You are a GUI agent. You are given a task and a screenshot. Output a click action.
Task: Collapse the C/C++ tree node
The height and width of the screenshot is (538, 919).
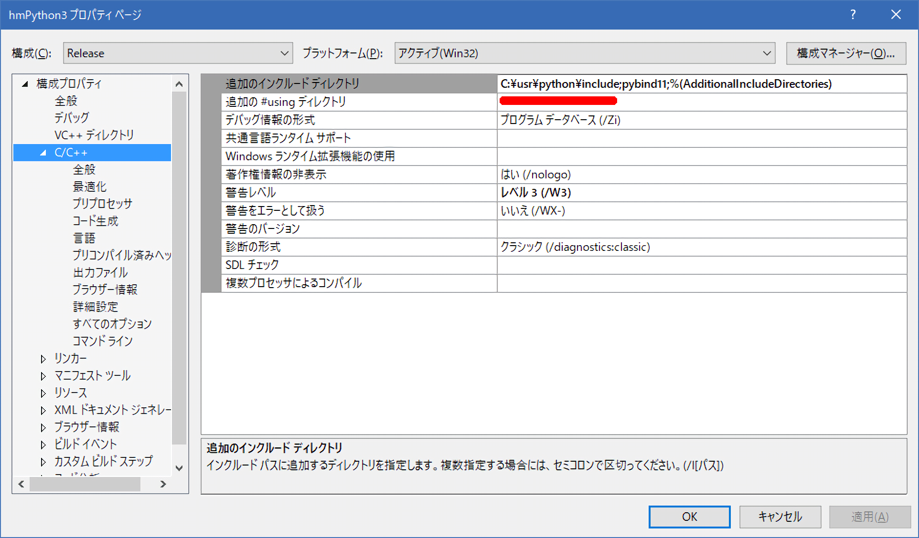(43, 153)
